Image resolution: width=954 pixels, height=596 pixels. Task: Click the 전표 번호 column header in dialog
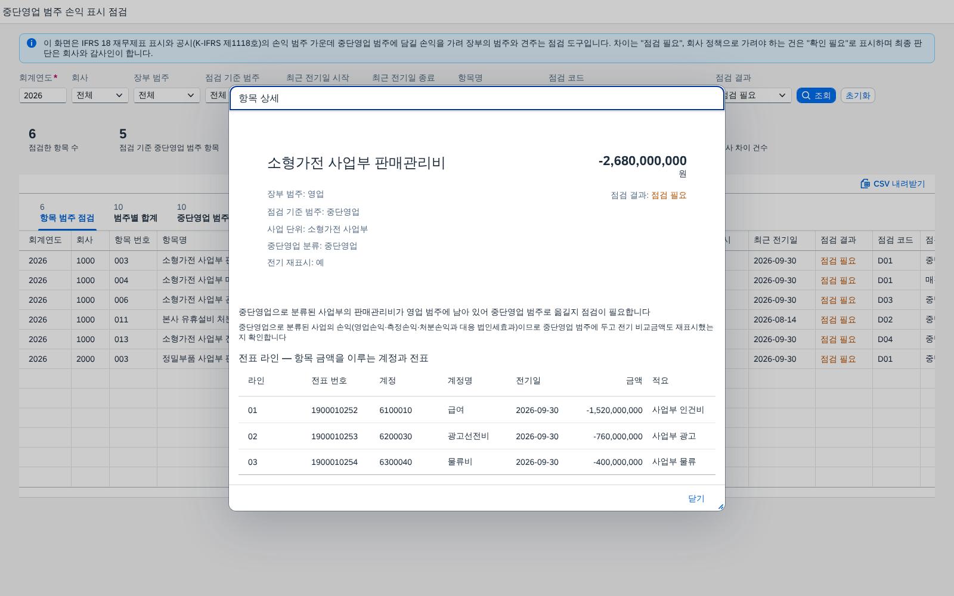[329, 380]
